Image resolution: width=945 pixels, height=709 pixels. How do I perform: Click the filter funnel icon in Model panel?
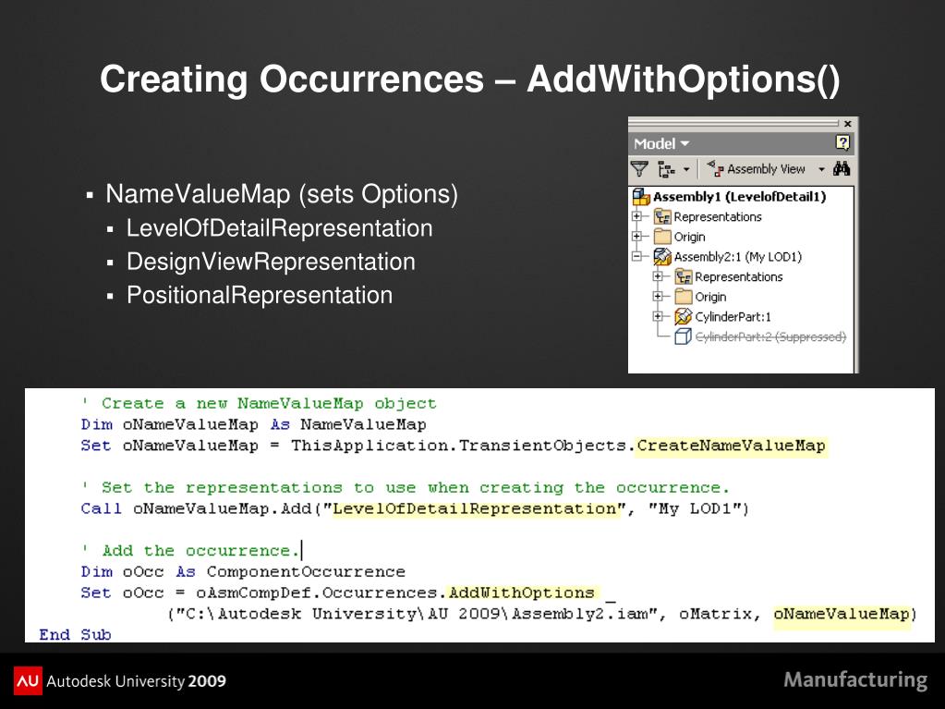[639, 169]
